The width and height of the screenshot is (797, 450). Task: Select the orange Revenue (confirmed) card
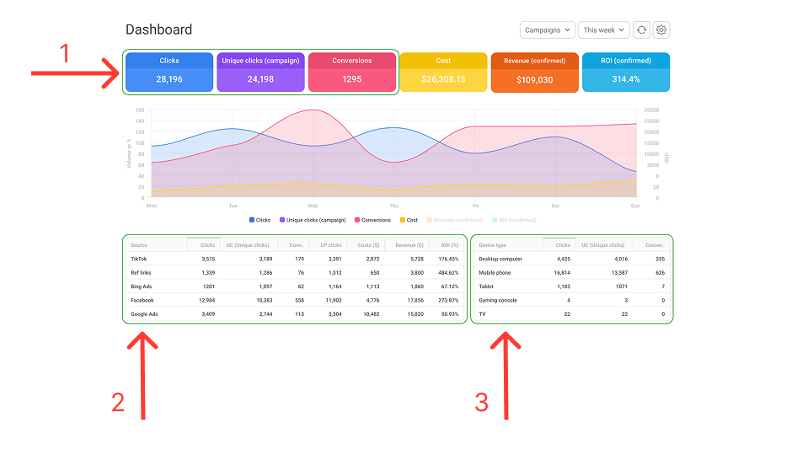point(535,72)
